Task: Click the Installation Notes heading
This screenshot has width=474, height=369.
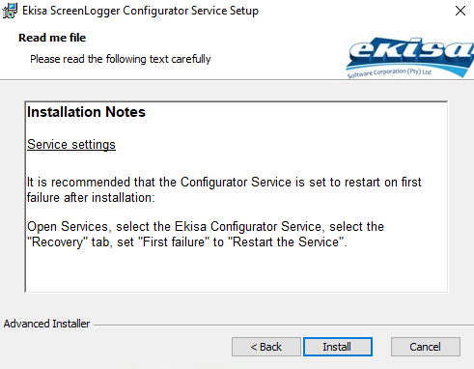Action: (86, 112)
